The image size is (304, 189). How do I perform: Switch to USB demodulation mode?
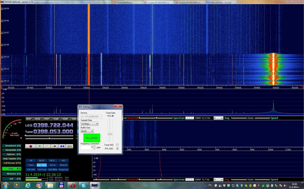(65, 119)
